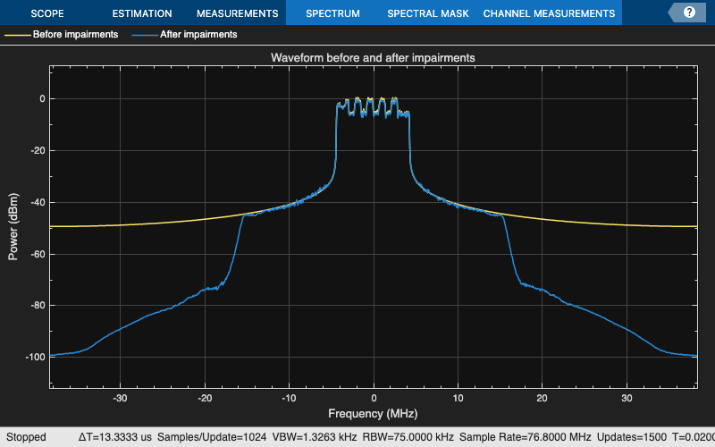
Task: Click the Power (dBm) axis label
Action: point(13,227)
